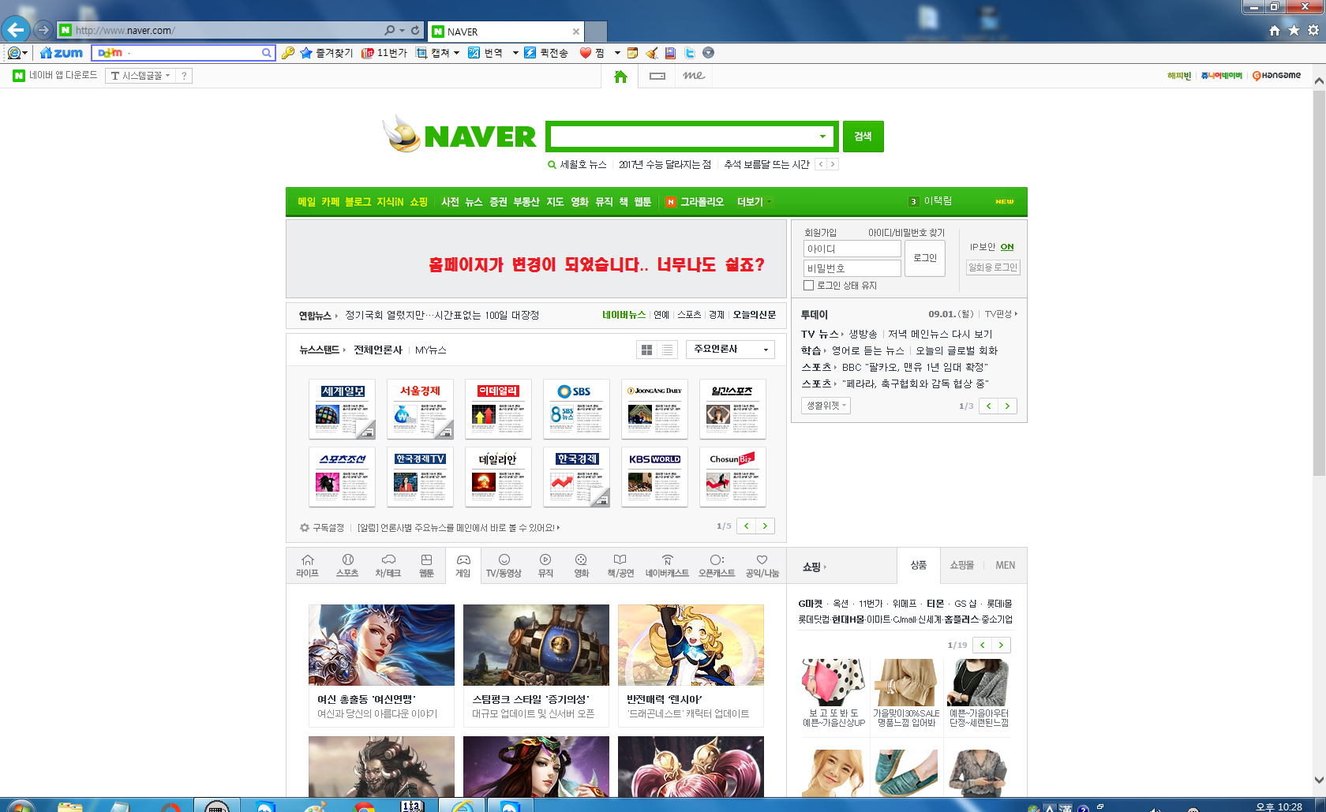1326x812 pixels.
Task: Toggle IP보안 to OFF
Action: coord(1007,247)
